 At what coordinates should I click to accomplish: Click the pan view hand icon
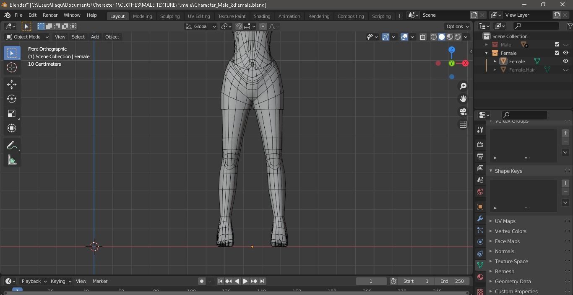click(x=463, y=99)
